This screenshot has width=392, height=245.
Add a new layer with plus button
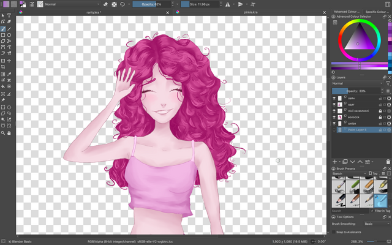point(336,162)
